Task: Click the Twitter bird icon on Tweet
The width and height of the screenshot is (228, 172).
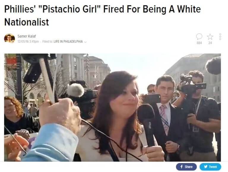Action: [206, 167]
